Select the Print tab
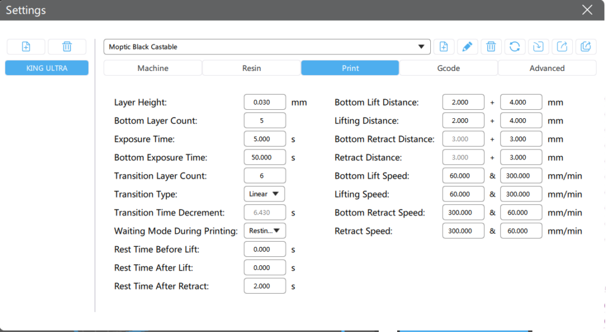Screen dimensions: 606x332 click(350, 68)
